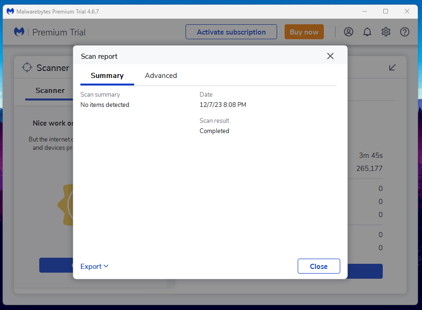Open the help question mark icon

(405, 32)
